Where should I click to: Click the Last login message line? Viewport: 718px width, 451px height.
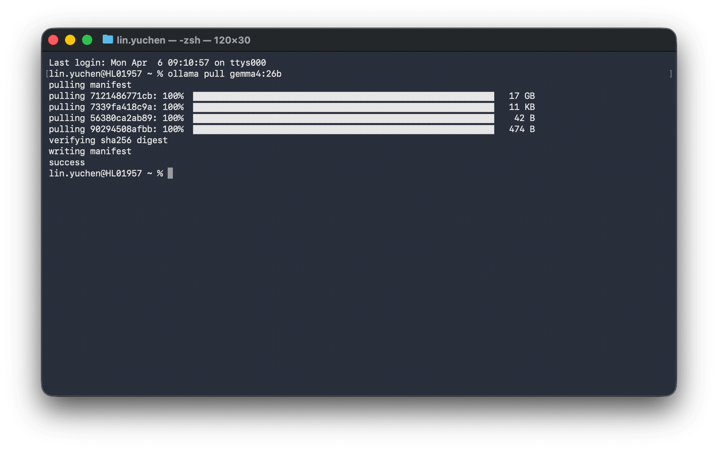tap(157, 63)
